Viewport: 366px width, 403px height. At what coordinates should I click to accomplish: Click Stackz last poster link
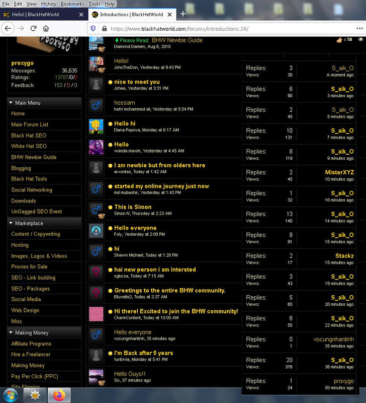coord(344,256)
